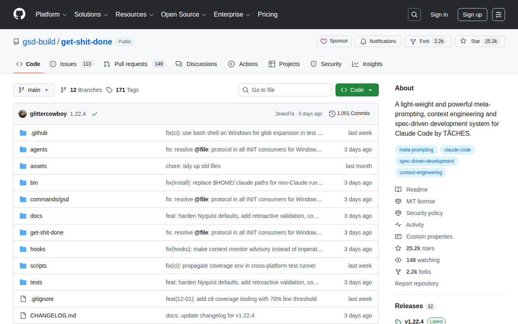
Task: Click the command palette icon beside Sign up
Action: point(498,14)
